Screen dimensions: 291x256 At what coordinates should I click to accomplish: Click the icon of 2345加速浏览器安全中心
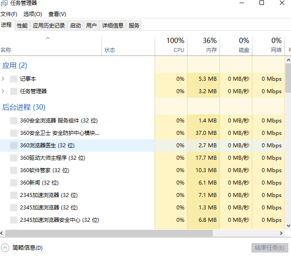click(14, 220)
